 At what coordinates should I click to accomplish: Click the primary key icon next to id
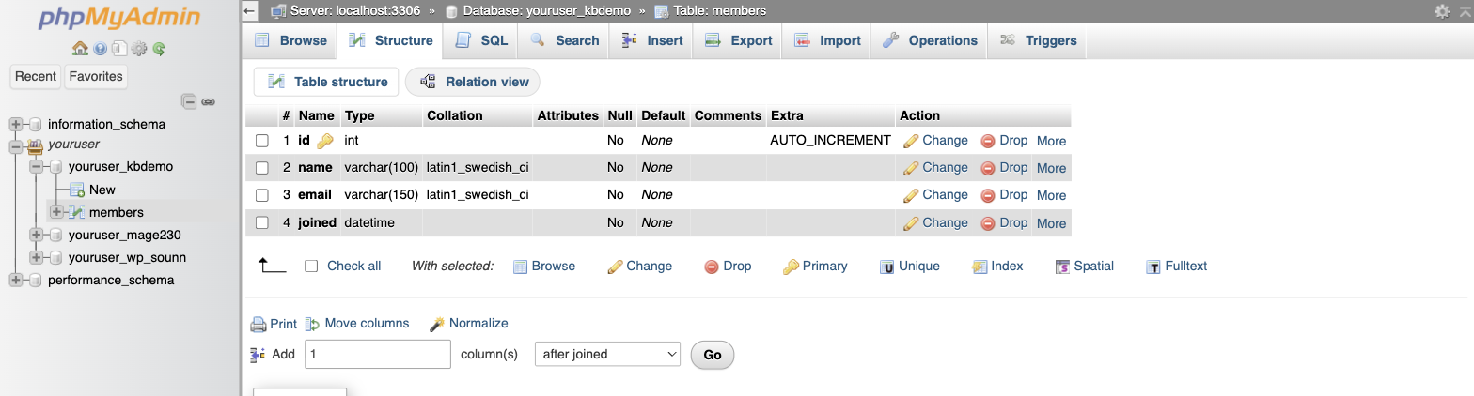(325, 141)
